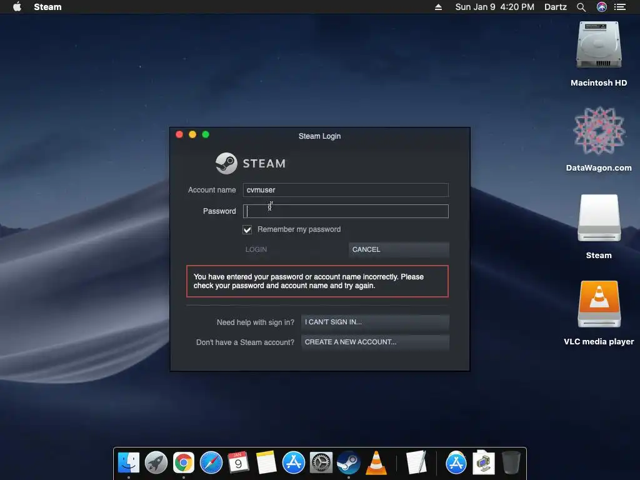Open the Apple menu
The height and width of the screenshot is (480, 640).
click(x=17, y=7)
